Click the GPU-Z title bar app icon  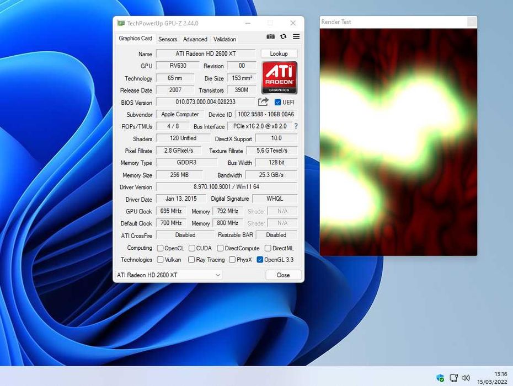(x=121, y=23)
